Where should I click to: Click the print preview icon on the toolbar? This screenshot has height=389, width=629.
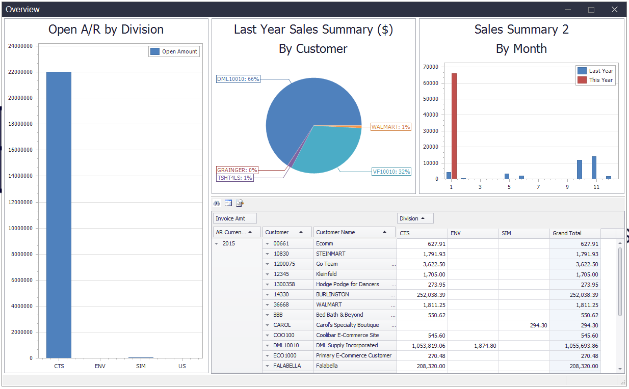point(240,203)
